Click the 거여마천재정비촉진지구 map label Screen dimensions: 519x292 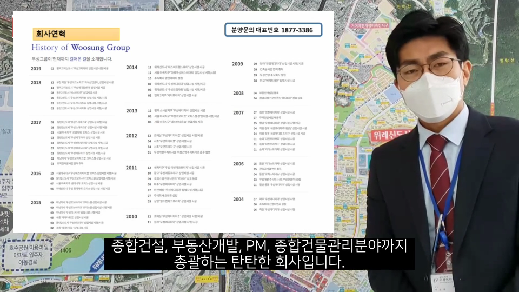tap(370, 25)
